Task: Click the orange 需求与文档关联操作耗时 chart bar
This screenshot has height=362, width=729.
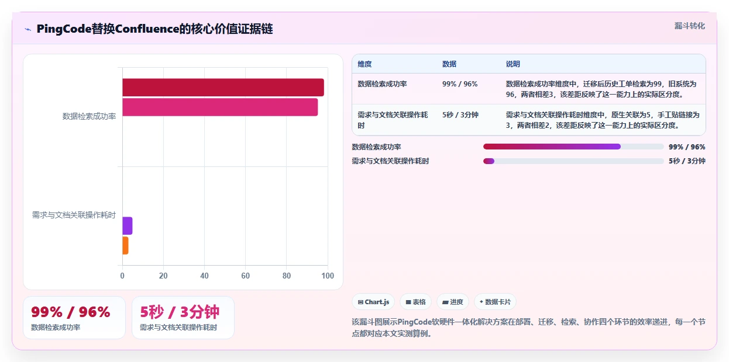Action: 125,245
